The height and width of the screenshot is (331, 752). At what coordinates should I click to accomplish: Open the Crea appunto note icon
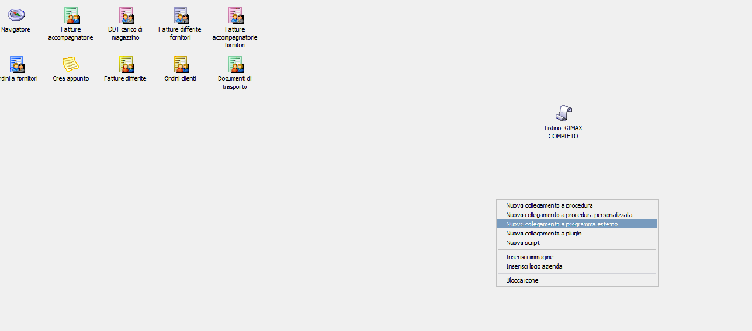tap(71, 64)
